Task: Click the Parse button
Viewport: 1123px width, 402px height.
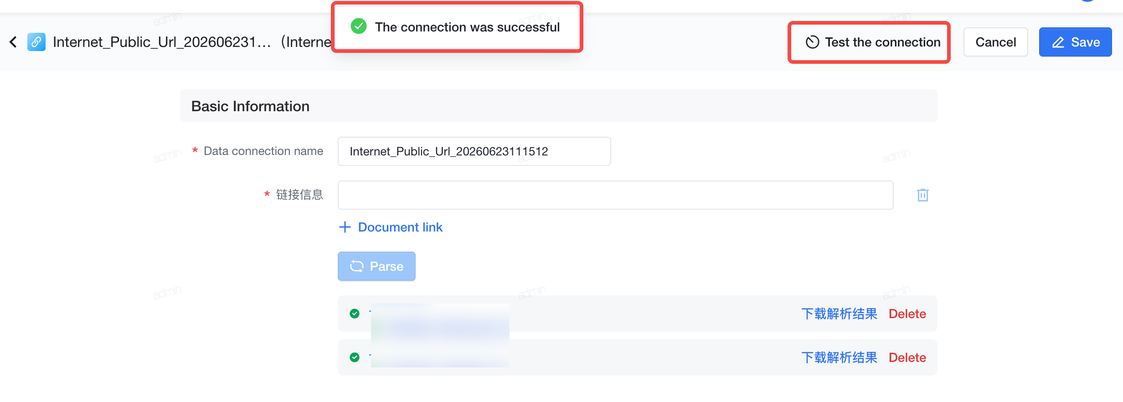Action: click(x=376, y=266)
